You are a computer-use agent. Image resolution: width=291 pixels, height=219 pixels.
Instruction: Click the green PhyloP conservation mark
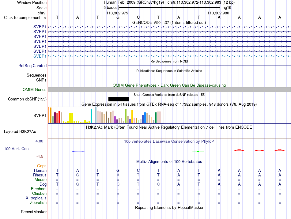pyautogui.click(x=198, y=152)
